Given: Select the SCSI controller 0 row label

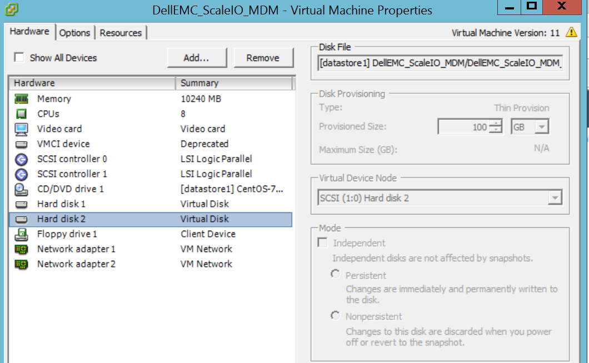Looking at the screenshot, I should [72, 159].
